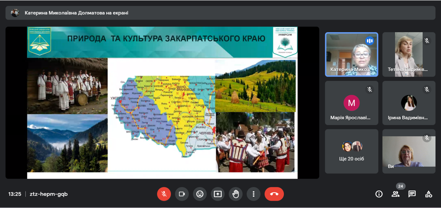Click the muted mic icon on Марія's tile
This screenshot has height=208, width=441.
coord(370,89)
